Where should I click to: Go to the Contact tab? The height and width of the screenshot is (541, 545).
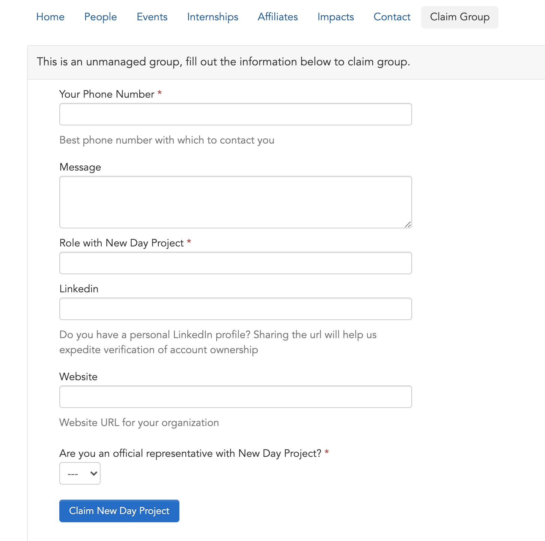[392, 17]
